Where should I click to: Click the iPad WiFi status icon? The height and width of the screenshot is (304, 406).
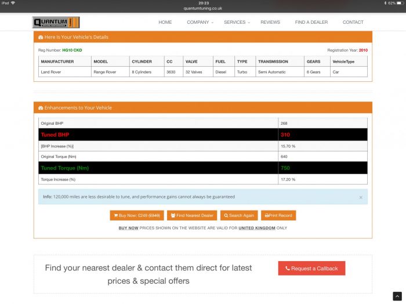13,3
